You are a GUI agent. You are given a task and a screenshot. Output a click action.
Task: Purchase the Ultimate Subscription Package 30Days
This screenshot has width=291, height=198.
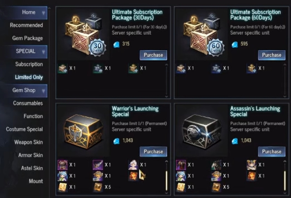tap(153, 55)
